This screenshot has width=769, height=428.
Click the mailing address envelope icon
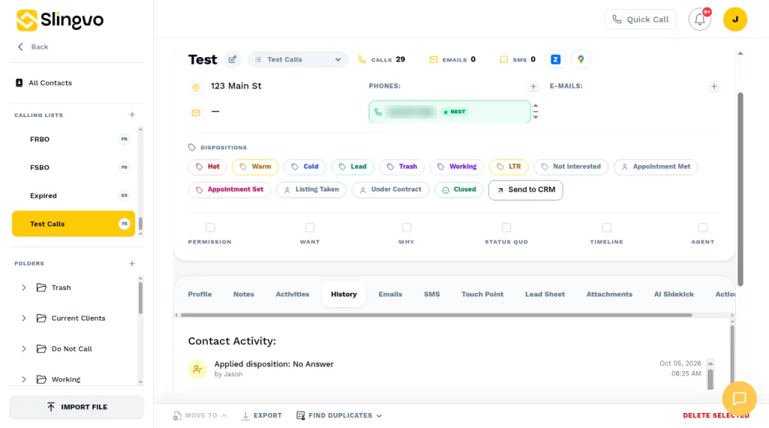(x=196, y=113)
